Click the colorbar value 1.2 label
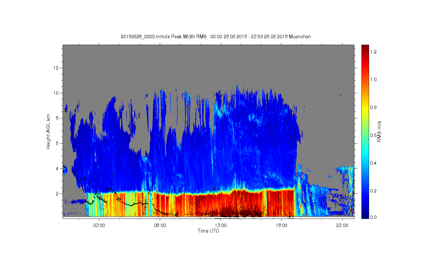 tap(373, 52)
